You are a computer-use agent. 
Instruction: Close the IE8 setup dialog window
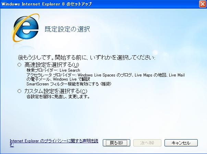[203, 4]
